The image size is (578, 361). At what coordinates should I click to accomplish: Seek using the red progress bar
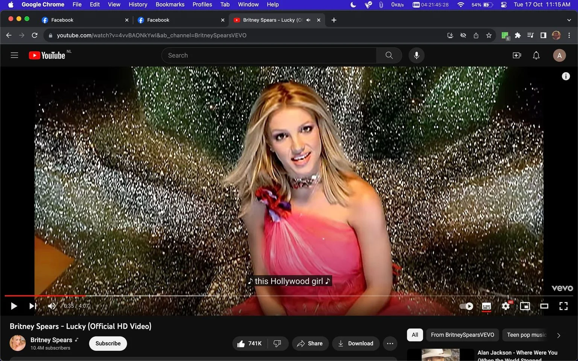click(x=289, y=296)
